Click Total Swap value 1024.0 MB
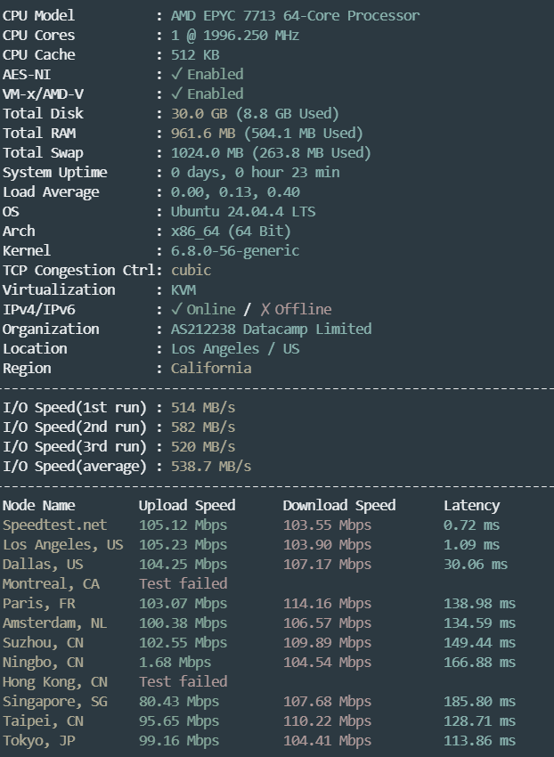This screenshot has width=554, height=757. (x=208, y=152)
